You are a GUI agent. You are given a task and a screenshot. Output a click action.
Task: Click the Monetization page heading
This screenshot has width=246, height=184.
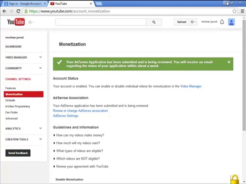[72, 44]
